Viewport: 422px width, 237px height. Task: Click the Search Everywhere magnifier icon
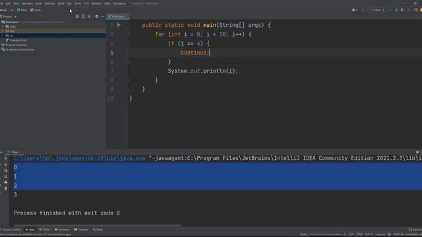pyautogui.click(x=416, y=10)
